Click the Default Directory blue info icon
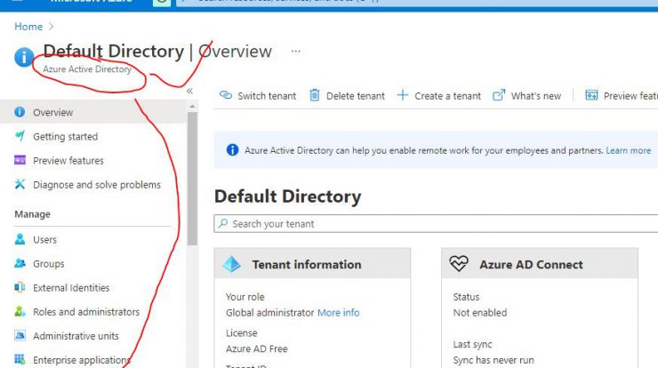Viewport: 658px width, 368px height. click(24, 57)
